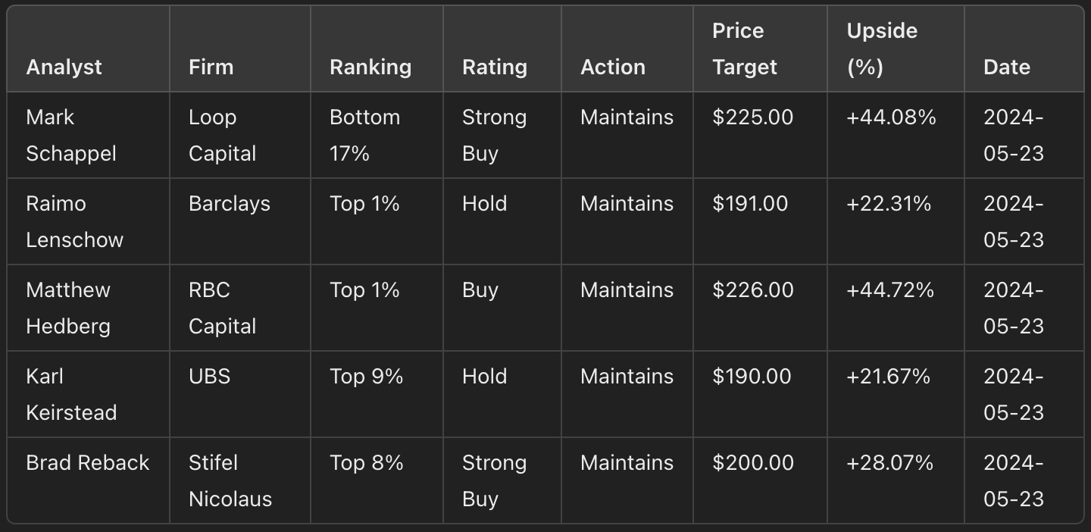The height and width of the screenshot is (532, 1091).
Task: Click the Upside (%) column header
Action: (x=882, y=49)
